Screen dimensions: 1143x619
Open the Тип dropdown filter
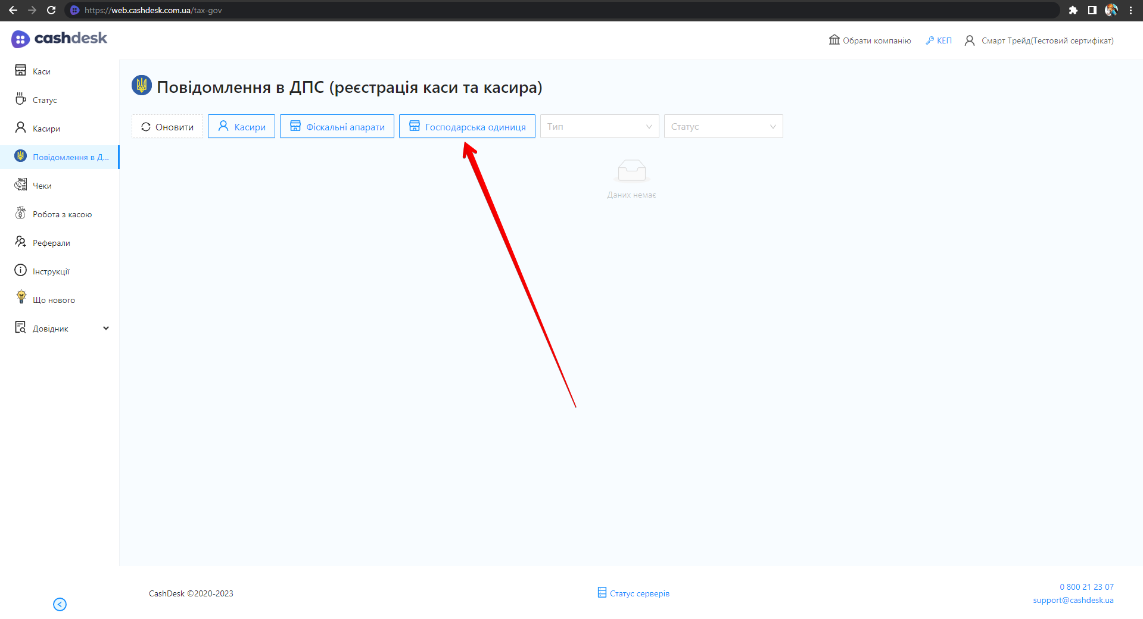[599, 127]
